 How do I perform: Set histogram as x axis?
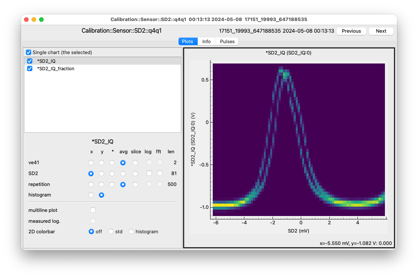tap(91, 195)
